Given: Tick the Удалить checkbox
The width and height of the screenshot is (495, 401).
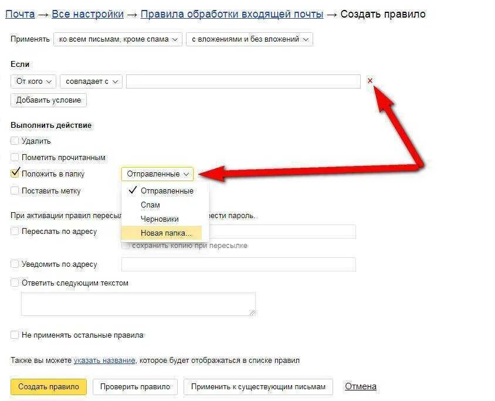Looking at the screenshot, I should coord(15,141).
